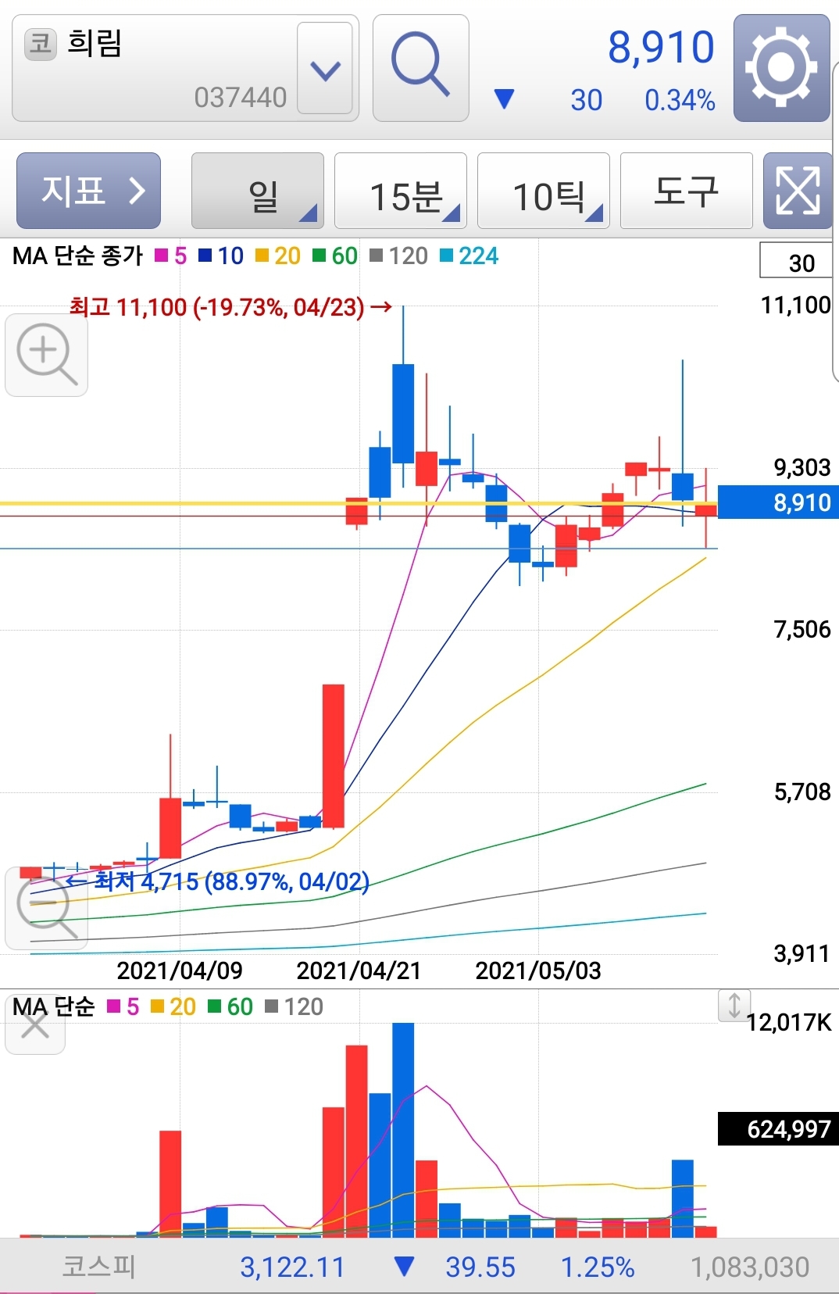The width and height of the screenshot is (839, 1294).
Task: Click the 코 KOSDAQ market badge
Action: (41, 44)
